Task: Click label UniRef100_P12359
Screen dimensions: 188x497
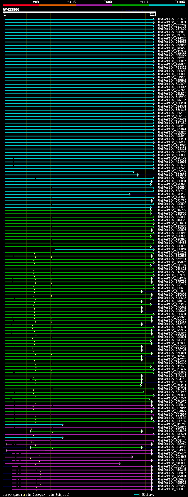Action: (x=172, y=51)
